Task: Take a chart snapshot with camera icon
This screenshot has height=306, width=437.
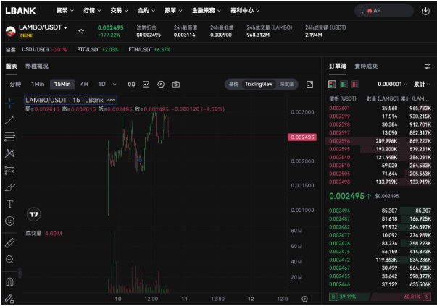Action: click(x=175, y=85)
